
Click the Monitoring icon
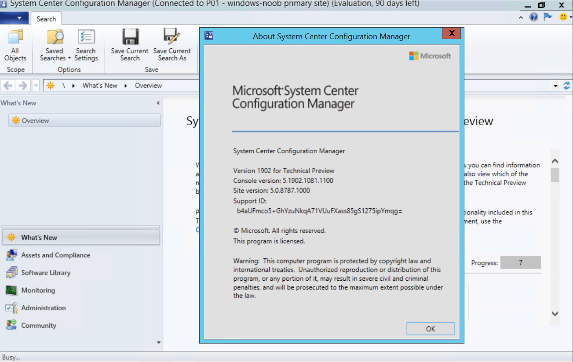pyautogui.click(x=11, y=290)
